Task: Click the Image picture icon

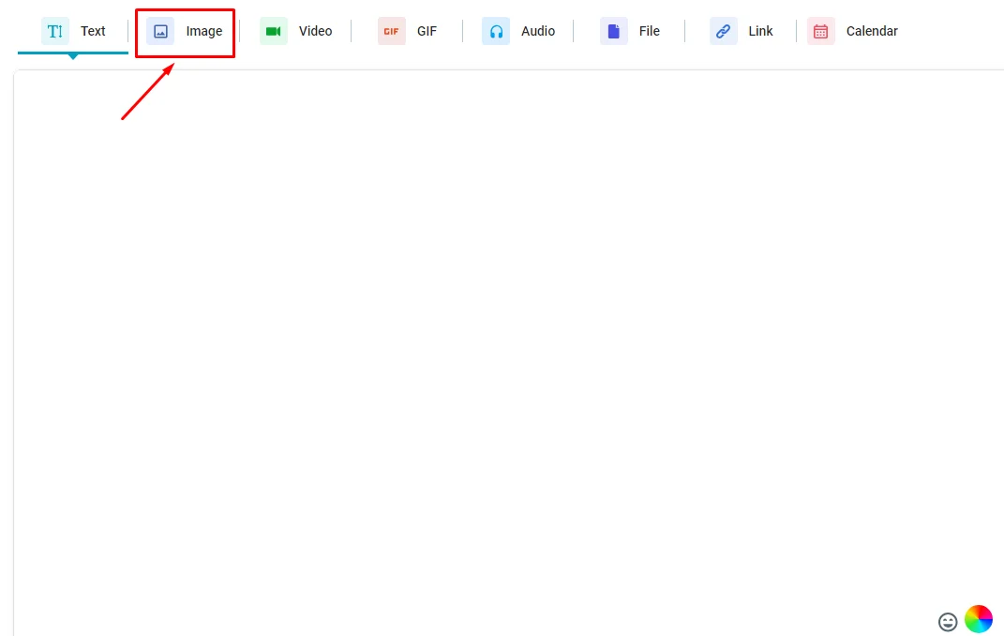Action: [160, 31]
